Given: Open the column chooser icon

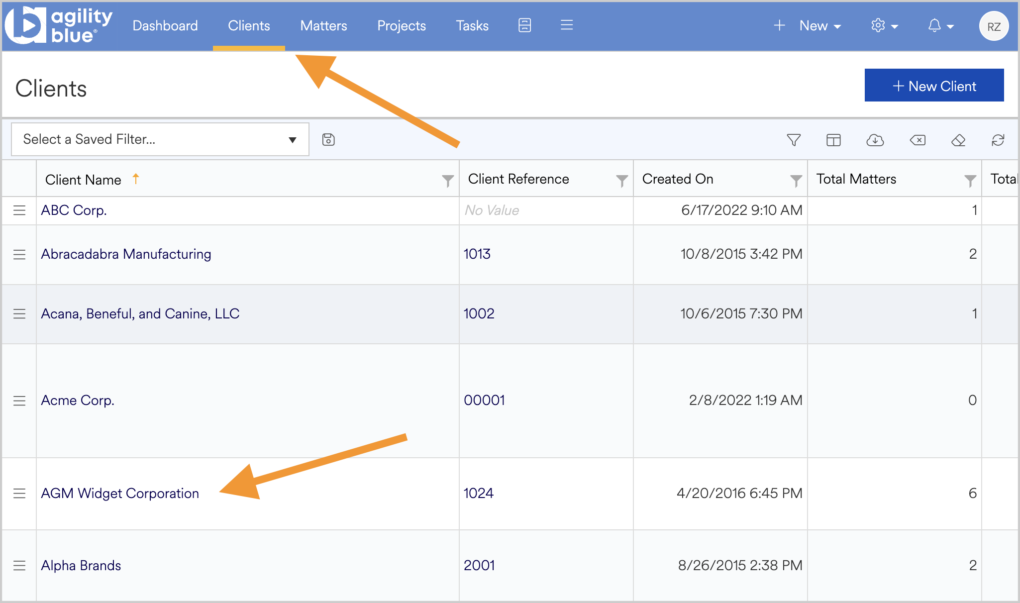Looking at the screenshot, I should pos(833,140).
